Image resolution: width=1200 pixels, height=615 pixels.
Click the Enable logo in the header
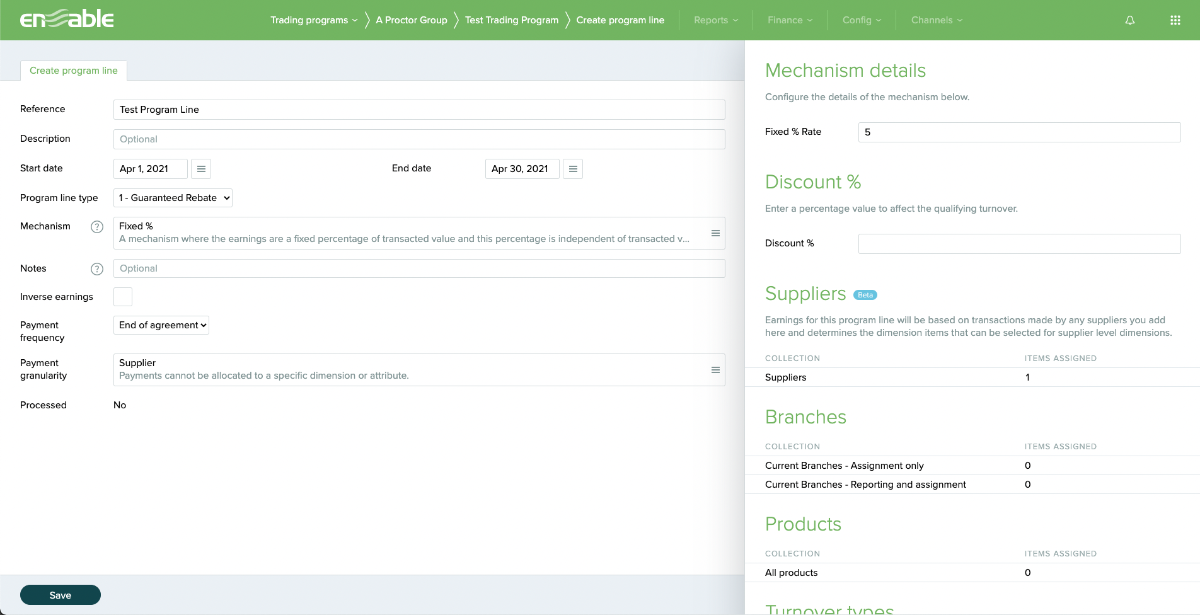coord(67,20)
